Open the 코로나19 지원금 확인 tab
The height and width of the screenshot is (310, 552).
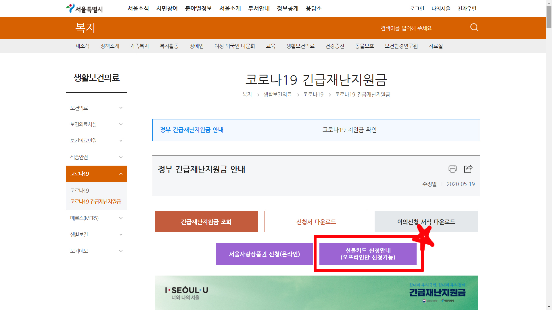pyautogui.click(x=349, y=130)
